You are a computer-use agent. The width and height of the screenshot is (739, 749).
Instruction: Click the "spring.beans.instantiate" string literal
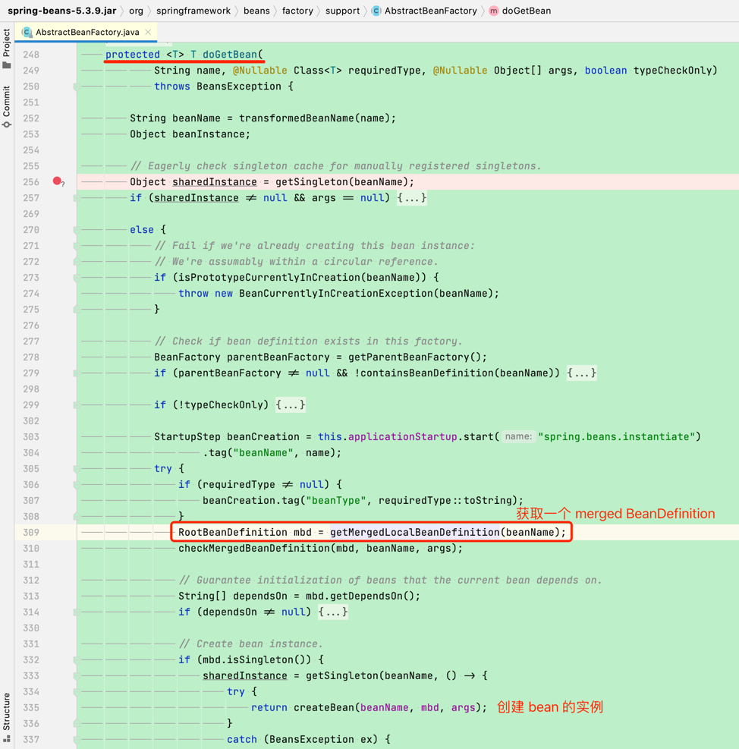point(616,436)
